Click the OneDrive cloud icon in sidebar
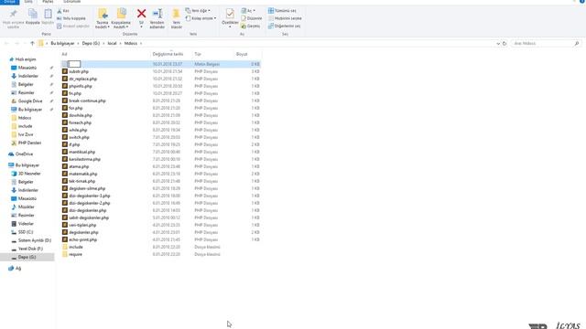Screen dimensions: 586x329 11,154
